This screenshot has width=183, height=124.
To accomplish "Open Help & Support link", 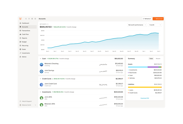I will pyautogui.click(x=27, y=101).
